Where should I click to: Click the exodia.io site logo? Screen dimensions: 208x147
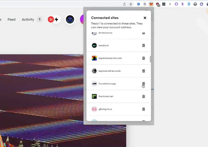point(94,45)
